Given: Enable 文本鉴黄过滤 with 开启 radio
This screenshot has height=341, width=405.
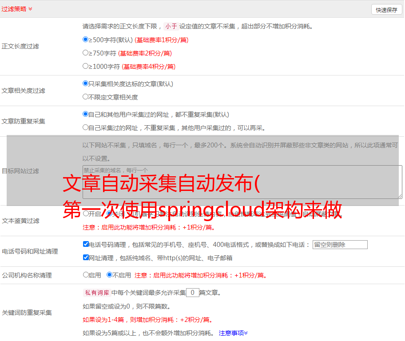Looking at the screenshot, I should click(x=86, y=214).
